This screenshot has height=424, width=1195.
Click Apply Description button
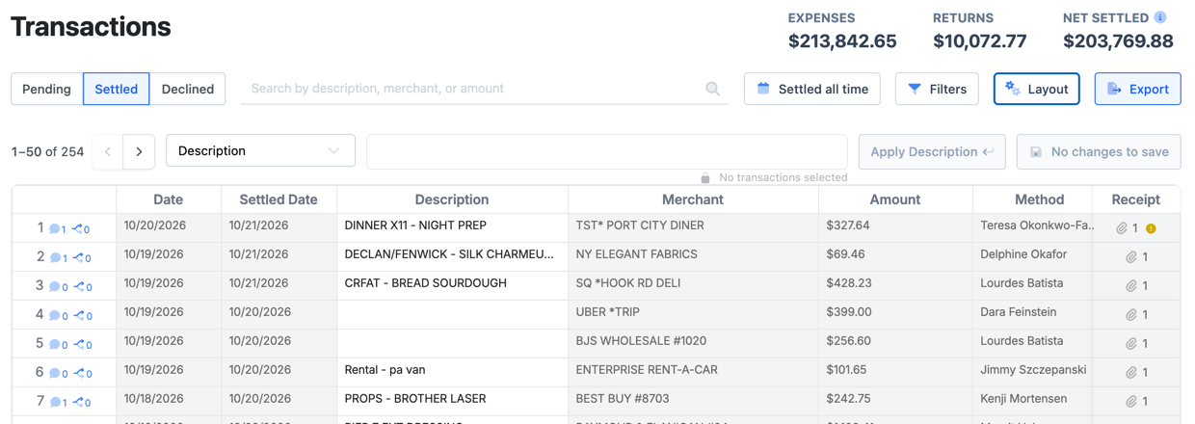pos(932,151)
